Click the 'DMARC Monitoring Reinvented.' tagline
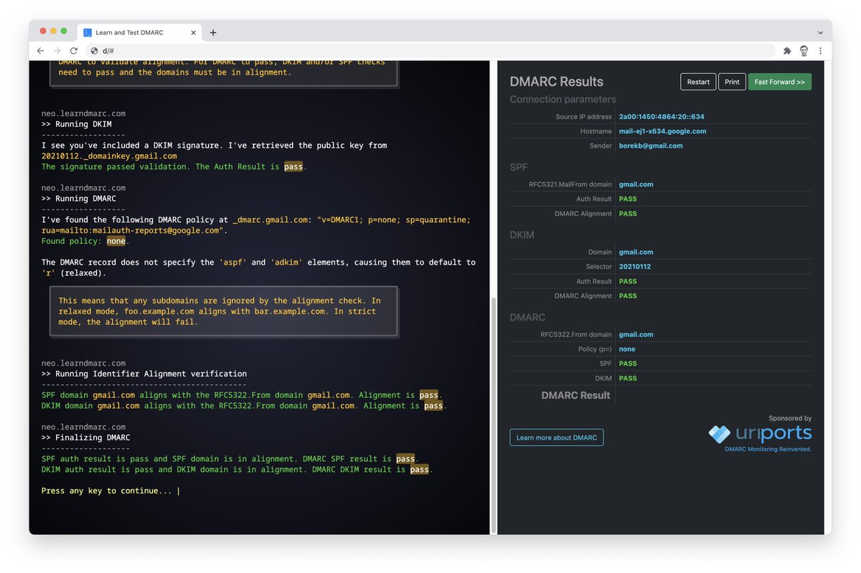This screenshot has height=573, width=861. (768, 450)
